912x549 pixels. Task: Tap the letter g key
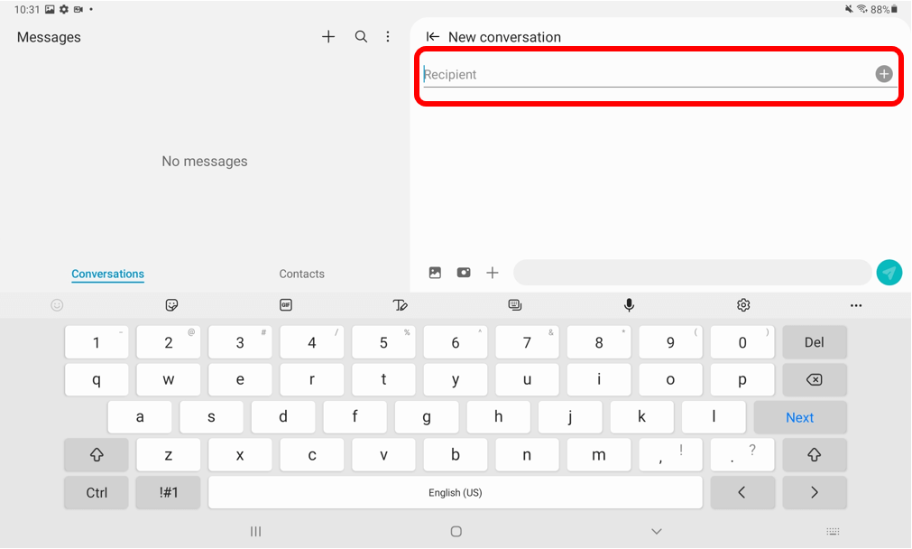pos(427,417)
